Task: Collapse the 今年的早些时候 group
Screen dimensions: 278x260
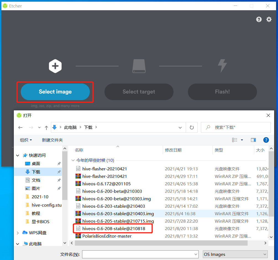Action: [x=74, y=160]
